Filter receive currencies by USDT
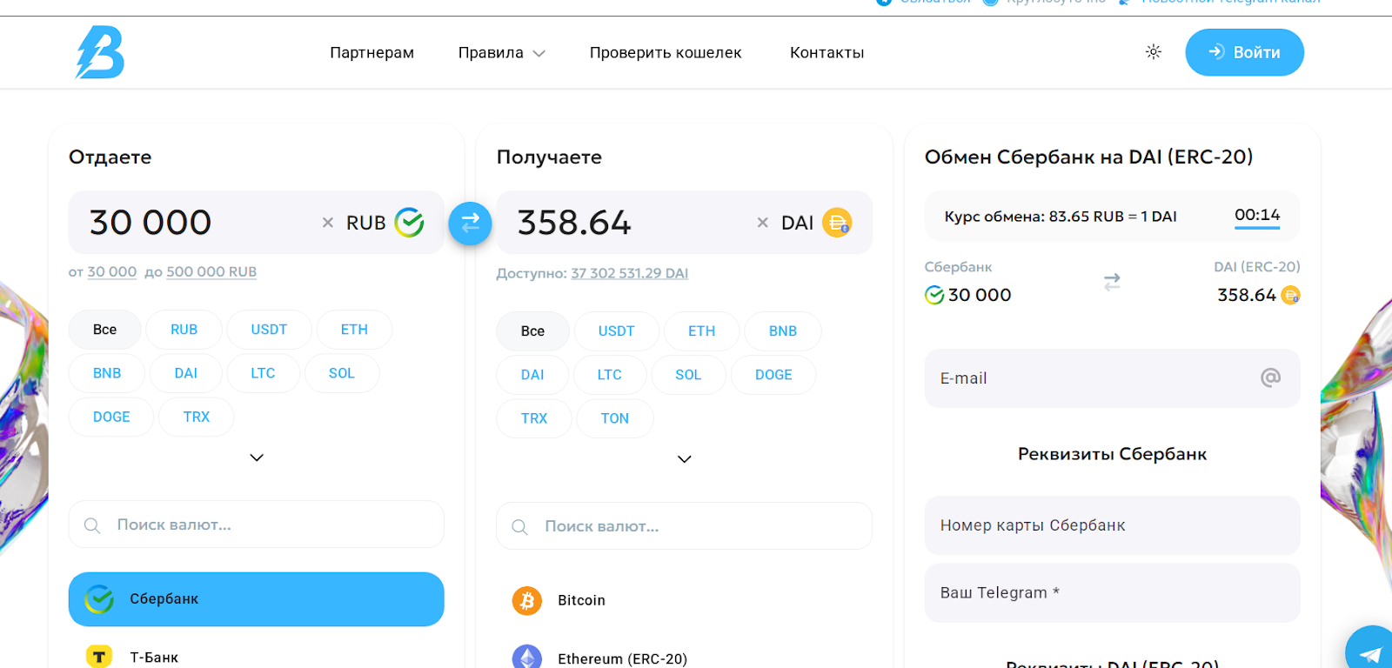 point(617,331)
